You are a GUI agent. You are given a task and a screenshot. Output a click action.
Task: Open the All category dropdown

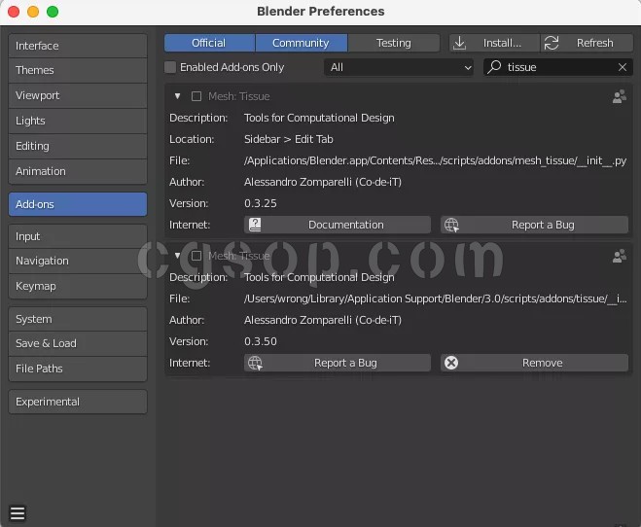[x=399, y=67]
